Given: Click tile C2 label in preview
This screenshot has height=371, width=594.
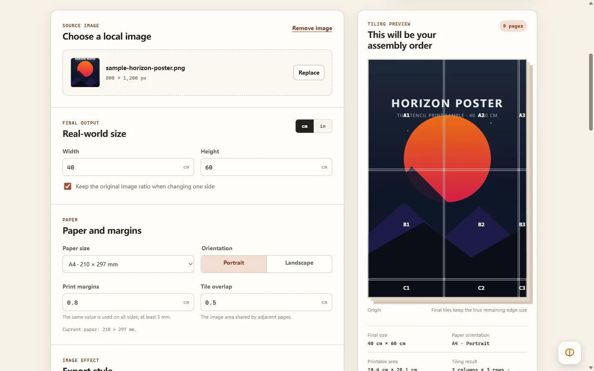Looking at the screenshot, I should (x=481, y=288).
